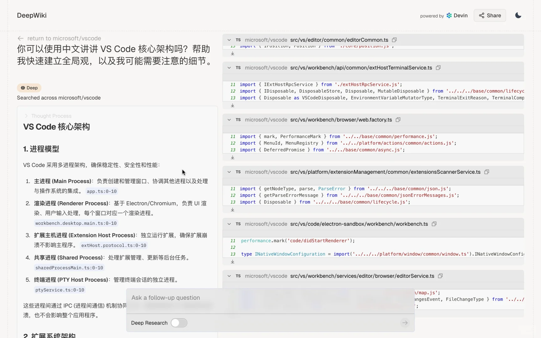Toggle dark mode with moon icon

pos(518,15)
